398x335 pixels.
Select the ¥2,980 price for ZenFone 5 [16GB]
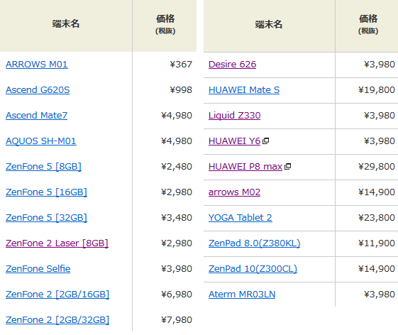click(x=177, y=192)
